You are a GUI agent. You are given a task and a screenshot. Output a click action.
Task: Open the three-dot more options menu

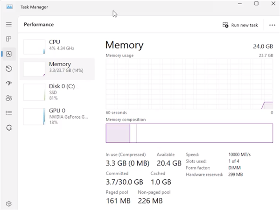pyautogui.click(x=273, y=25)
